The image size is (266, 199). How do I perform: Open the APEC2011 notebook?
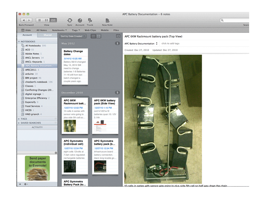(37, 70)
